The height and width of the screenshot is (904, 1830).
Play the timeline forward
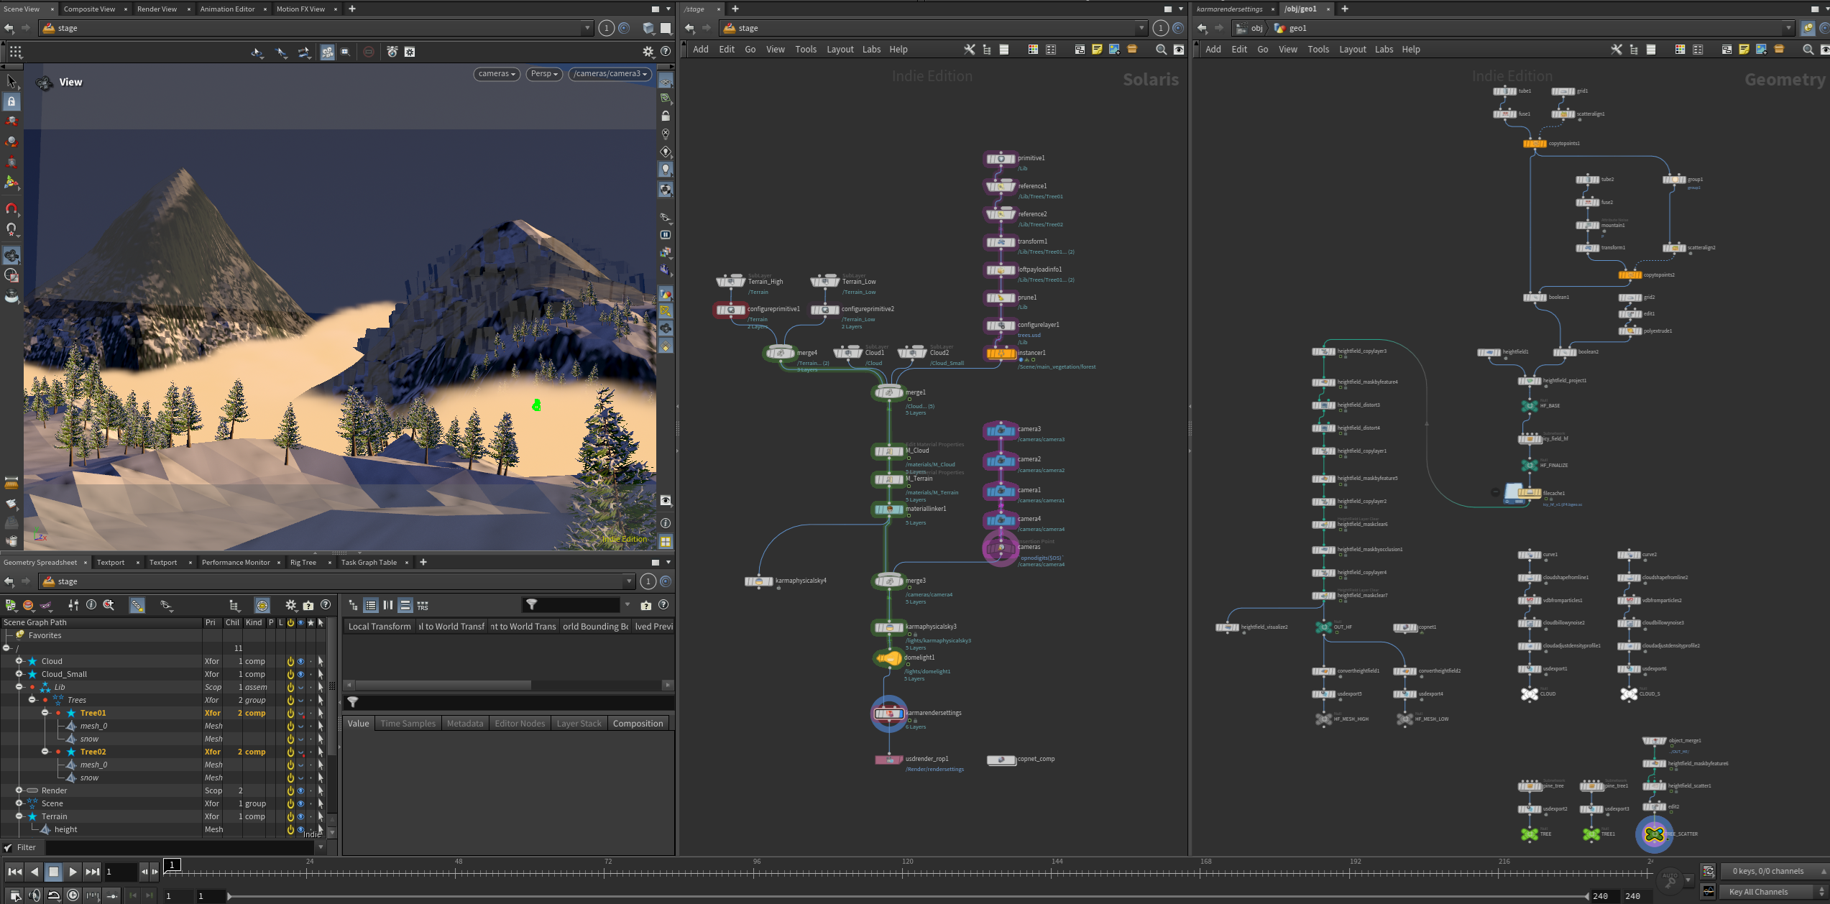click(73, 872)
